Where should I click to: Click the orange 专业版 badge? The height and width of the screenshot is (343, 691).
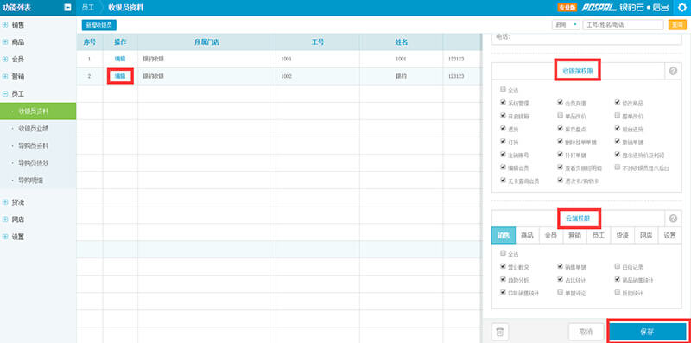(567, 8)
